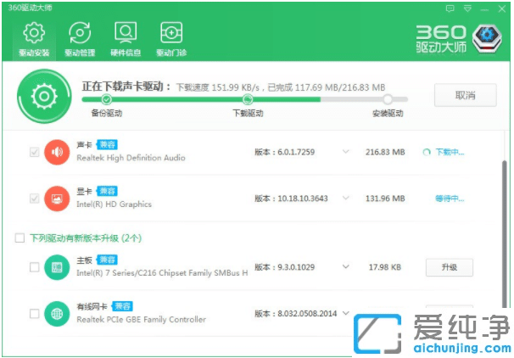Image resolution: width=514 pixels, height=358 pixels.
Task: Click the 主板 motherboard icon
Action: coord(57,267)
